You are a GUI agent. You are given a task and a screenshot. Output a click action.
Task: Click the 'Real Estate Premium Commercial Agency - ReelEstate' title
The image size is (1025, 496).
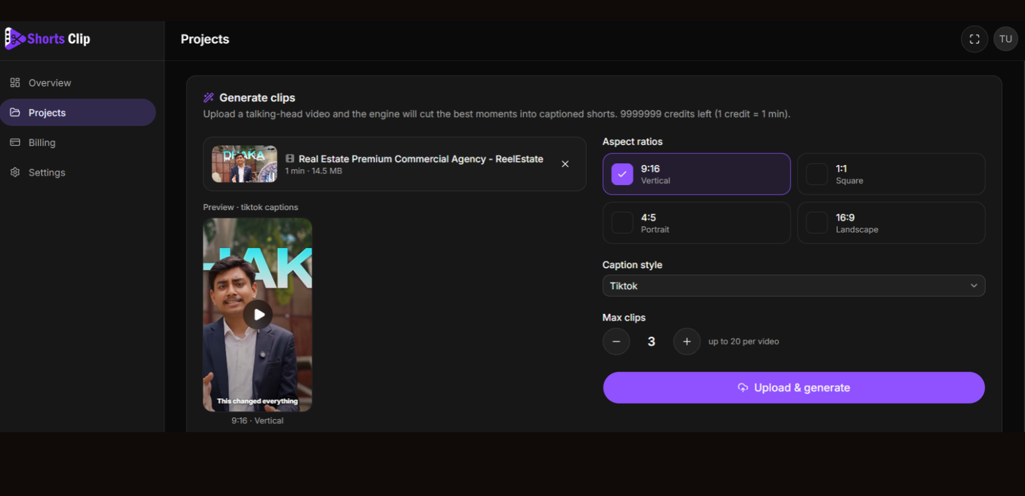[x=421, y=159]
